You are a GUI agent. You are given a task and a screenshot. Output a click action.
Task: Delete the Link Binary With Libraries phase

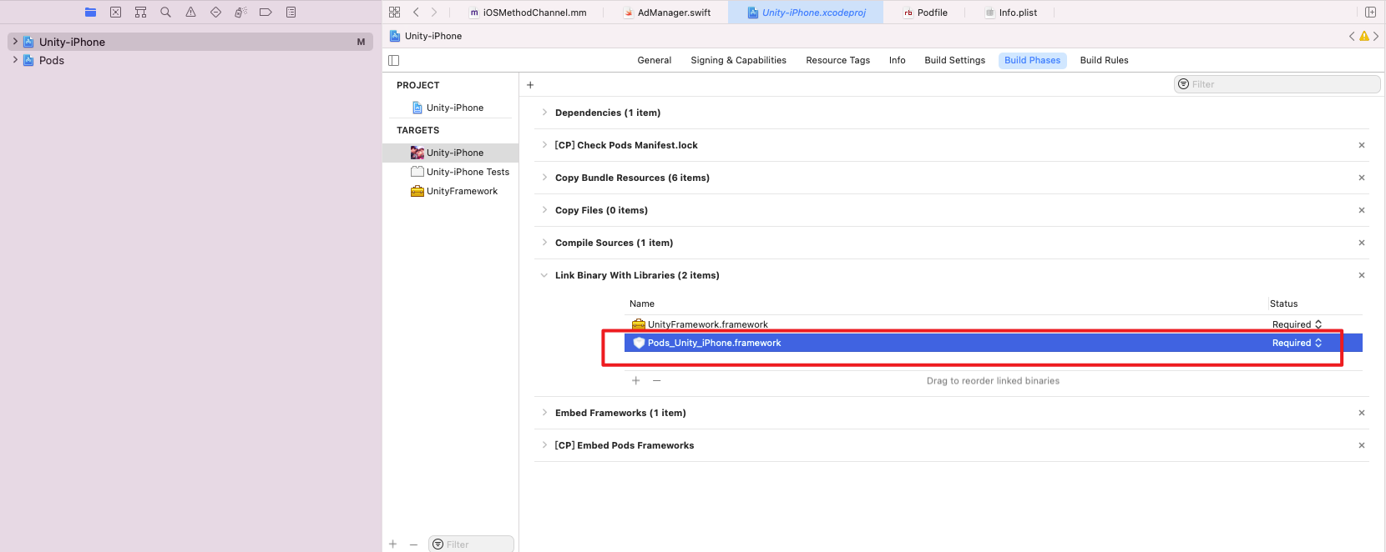coord(1362,275)
